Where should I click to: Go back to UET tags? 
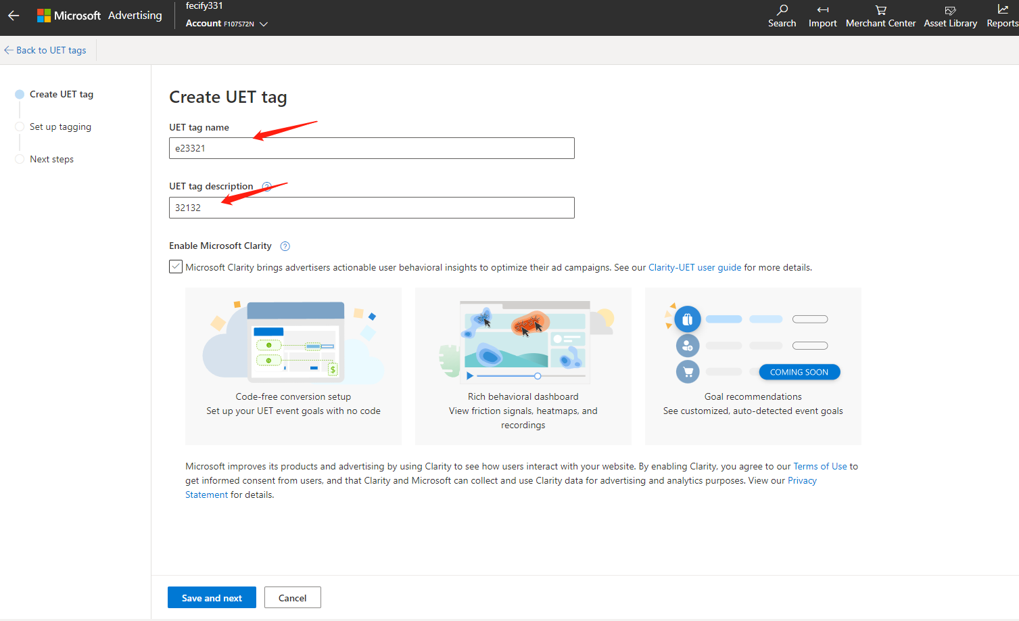(45, 50)
